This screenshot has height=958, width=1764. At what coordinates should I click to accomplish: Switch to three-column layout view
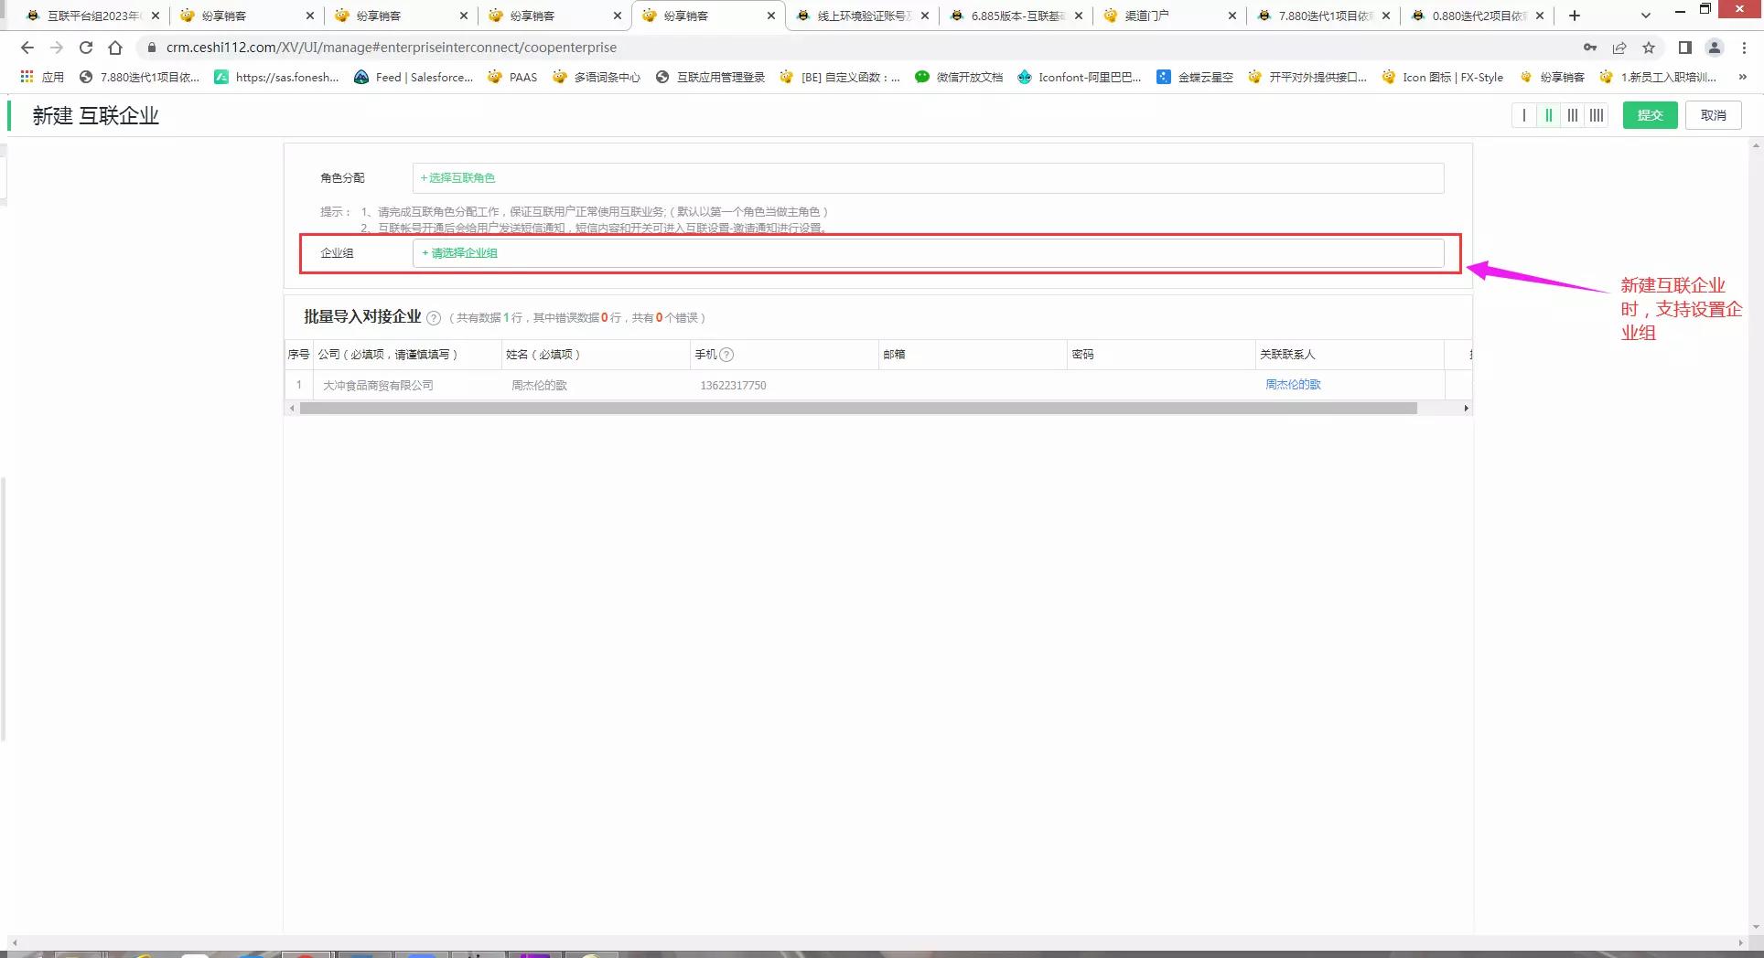coord(1573,115)
